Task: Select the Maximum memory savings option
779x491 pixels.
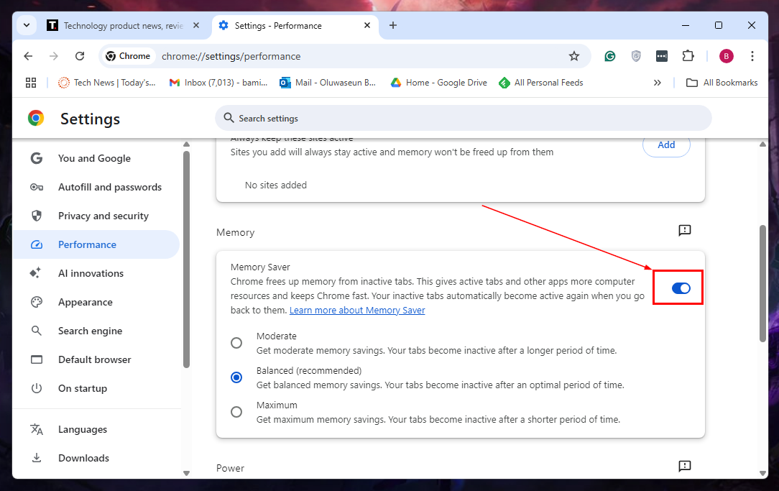Action: pyautogui.click(x=236, y=412)
